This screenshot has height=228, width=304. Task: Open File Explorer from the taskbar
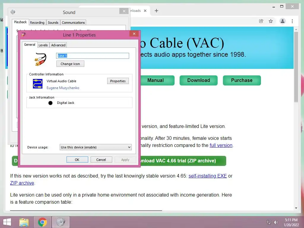[x=24, y=222]
